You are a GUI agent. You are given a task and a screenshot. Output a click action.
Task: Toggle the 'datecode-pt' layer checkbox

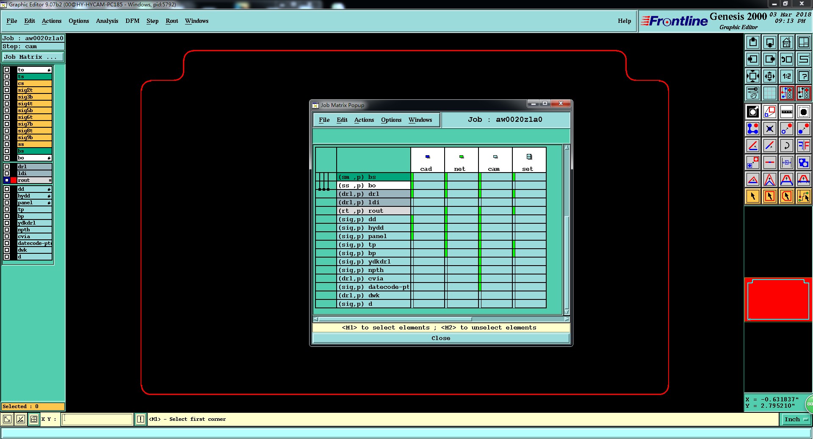(7, 243)
